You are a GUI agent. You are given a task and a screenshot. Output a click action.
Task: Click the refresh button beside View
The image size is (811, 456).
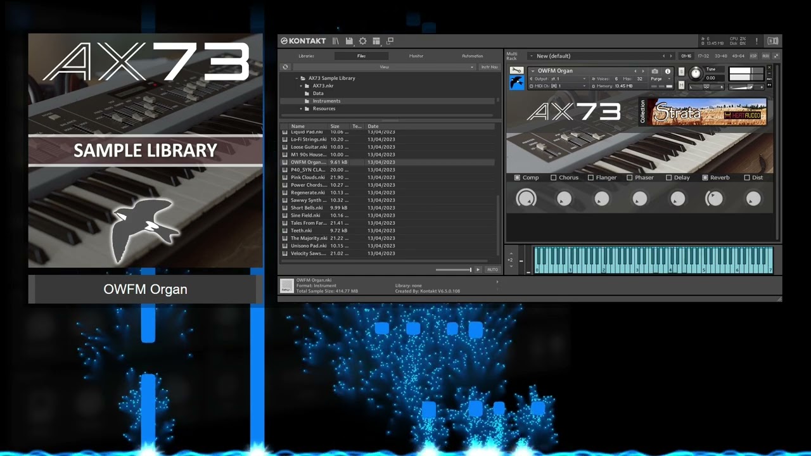(285, 66)
